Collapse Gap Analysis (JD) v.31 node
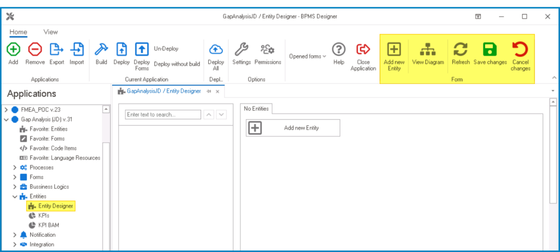 (6, 119)
